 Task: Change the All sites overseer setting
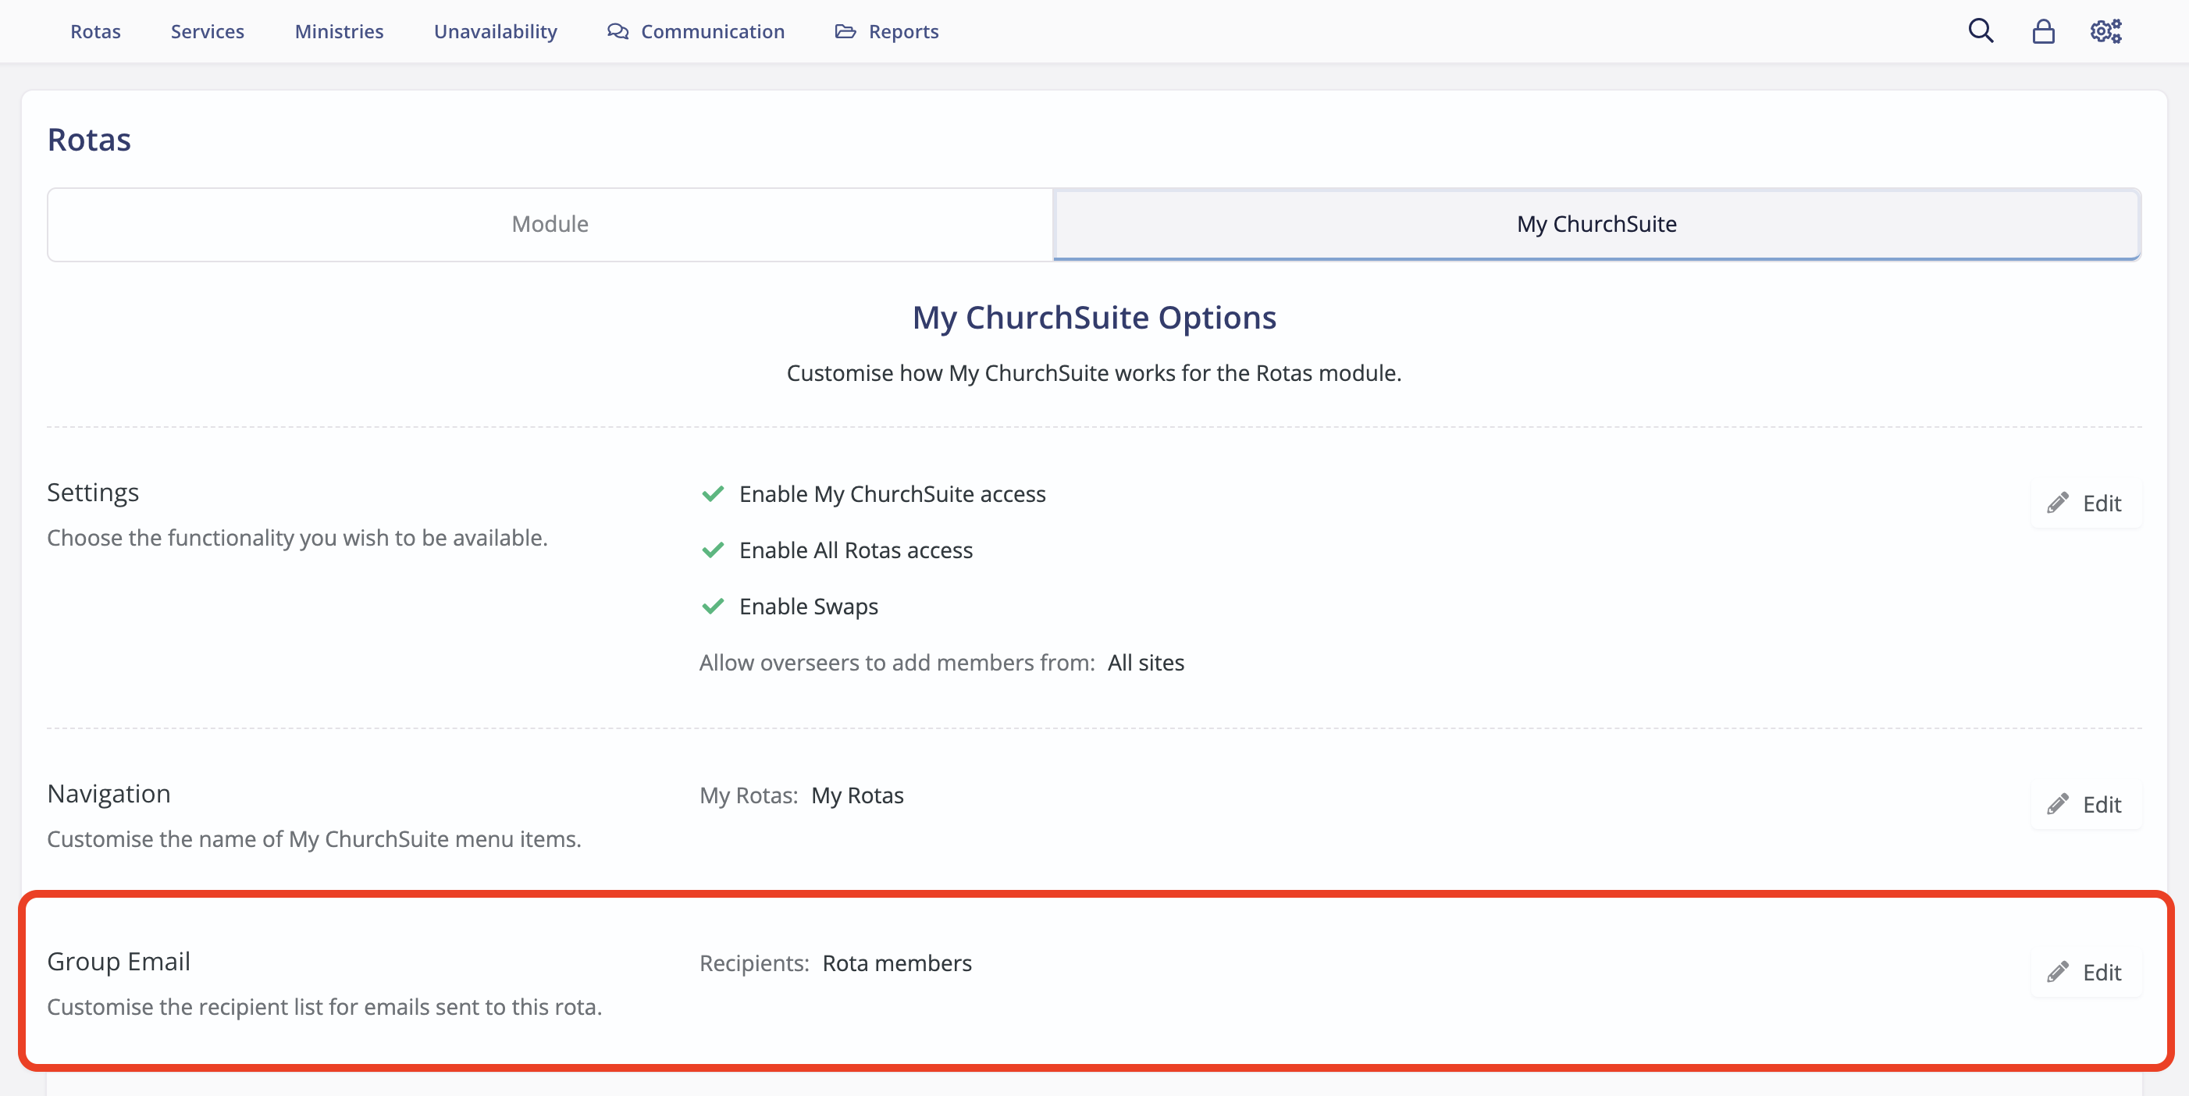tap(1145, 663)
